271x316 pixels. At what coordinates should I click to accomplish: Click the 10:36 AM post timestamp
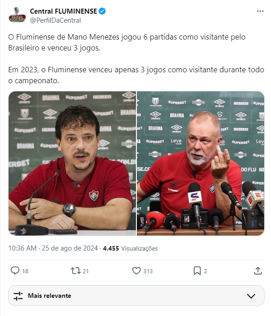tap(23, 248)
